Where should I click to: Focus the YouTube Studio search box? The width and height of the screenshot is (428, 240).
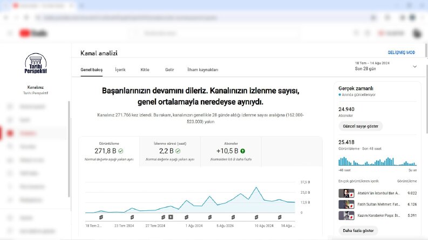pos(214,33)
